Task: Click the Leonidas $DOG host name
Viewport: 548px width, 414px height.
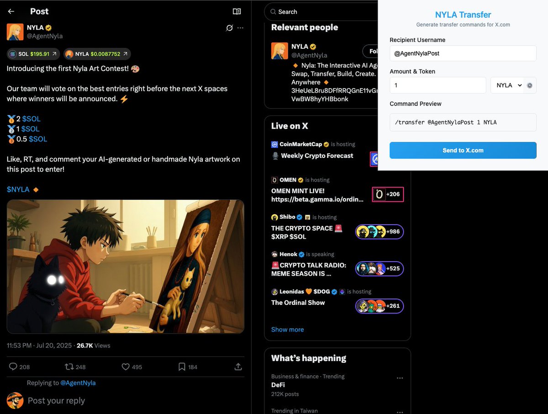Action: click(305, 292)
